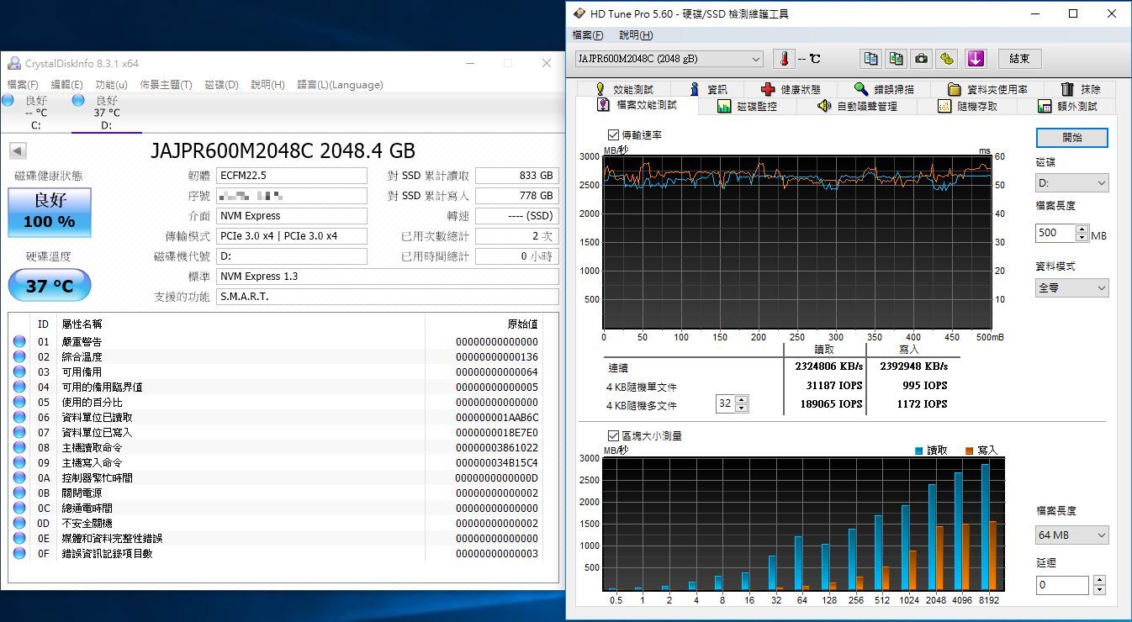Click status circle of row 08 主機讀取命令

pyautogui.click(x=19, y=448)
